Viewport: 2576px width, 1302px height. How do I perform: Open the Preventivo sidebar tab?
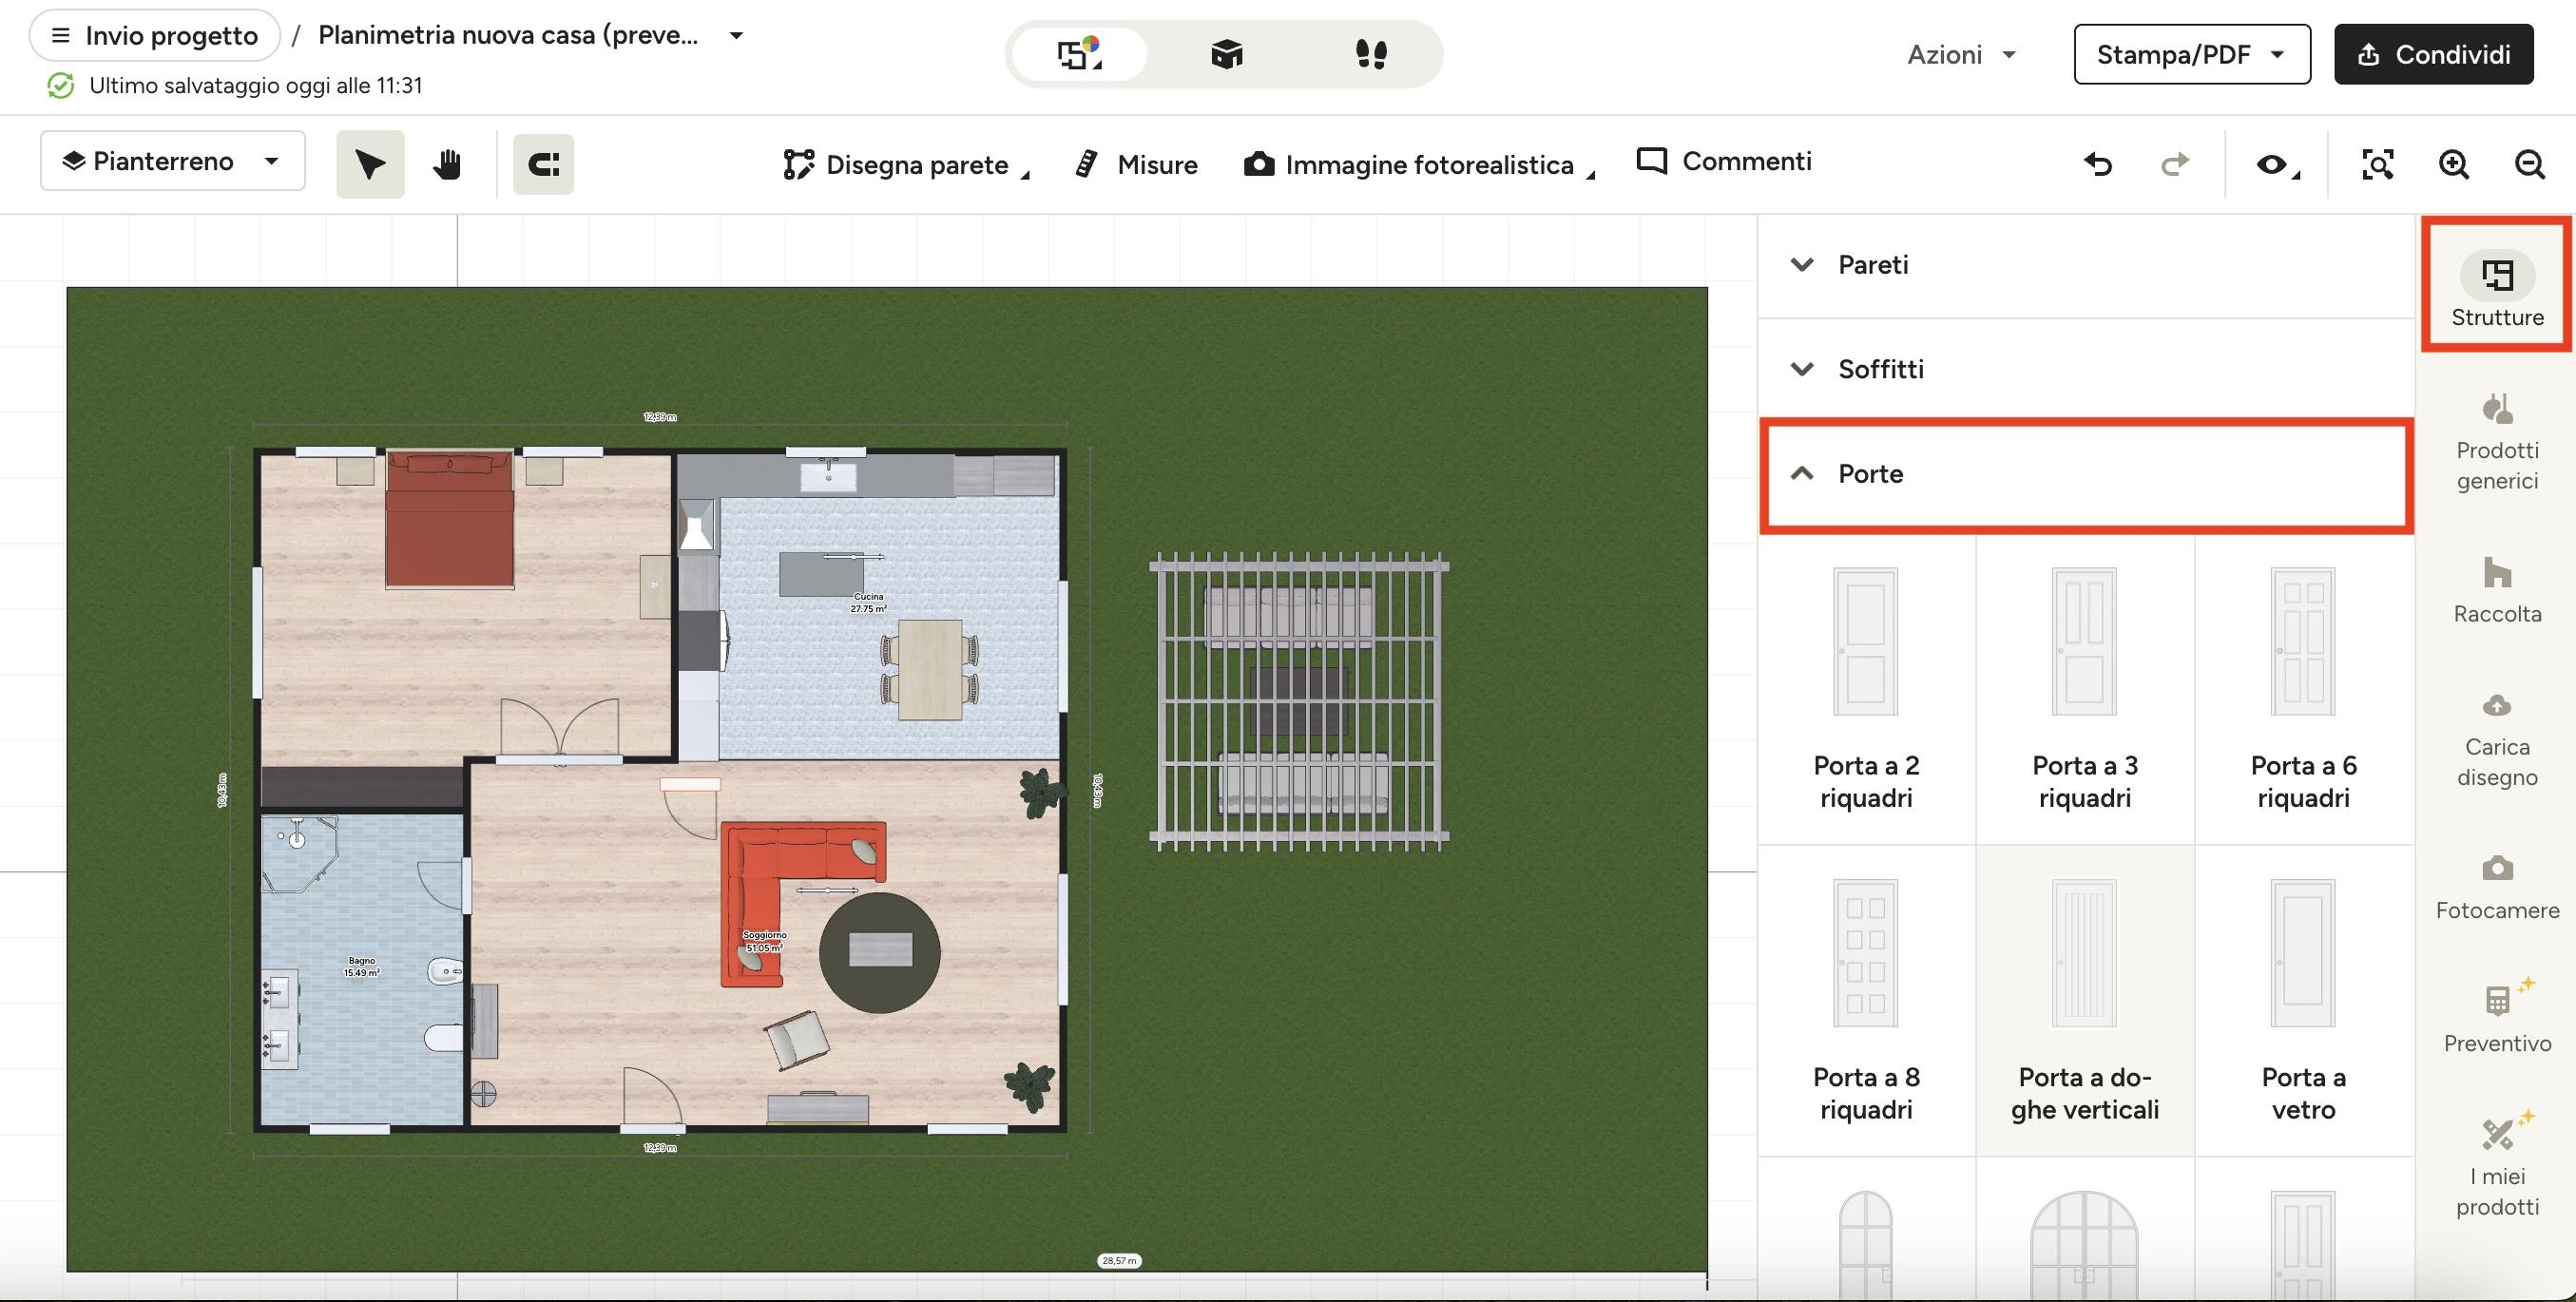[x=2497, y=1017]
